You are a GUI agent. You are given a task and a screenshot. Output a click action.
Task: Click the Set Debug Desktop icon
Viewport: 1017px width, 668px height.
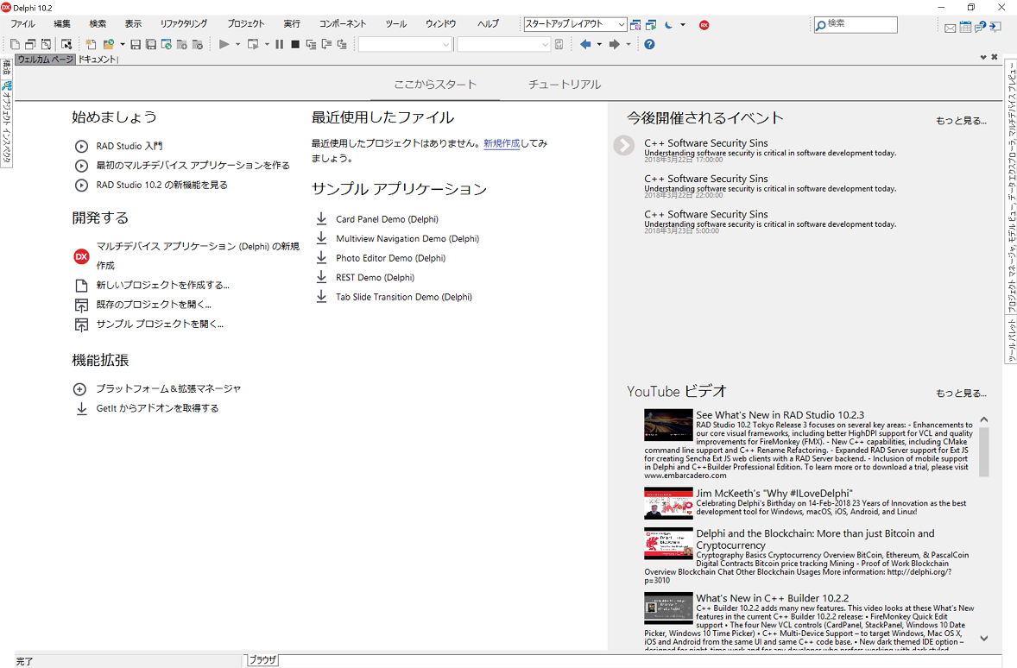coord(651,25)
